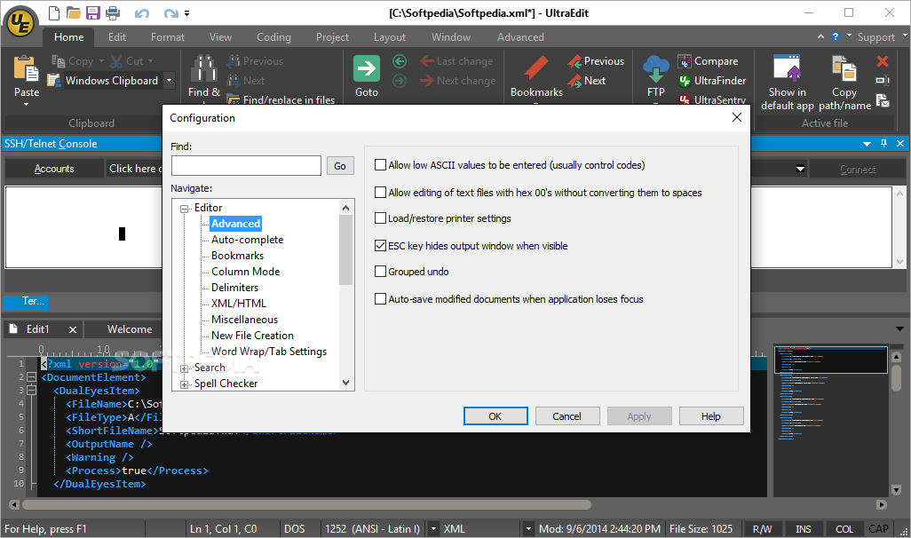Click OK in Configuration dialog
Viewport: 911px width, 538px height.
(x=495, y=416)
